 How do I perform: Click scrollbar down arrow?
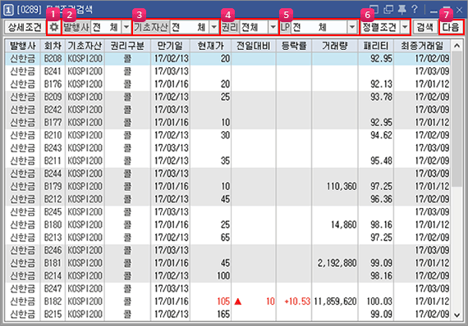(457, 315)
